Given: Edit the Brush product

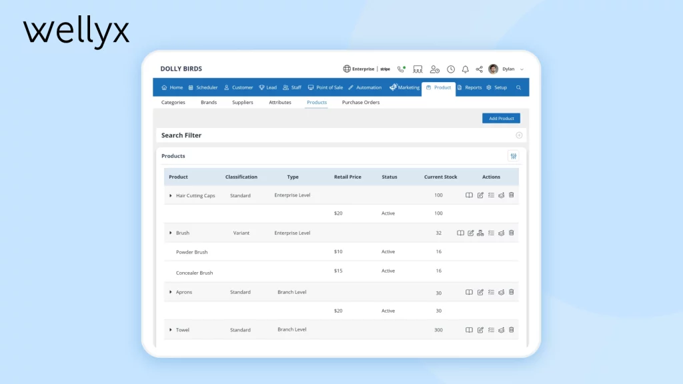Looking at the screenshot, I should [471, 233].
